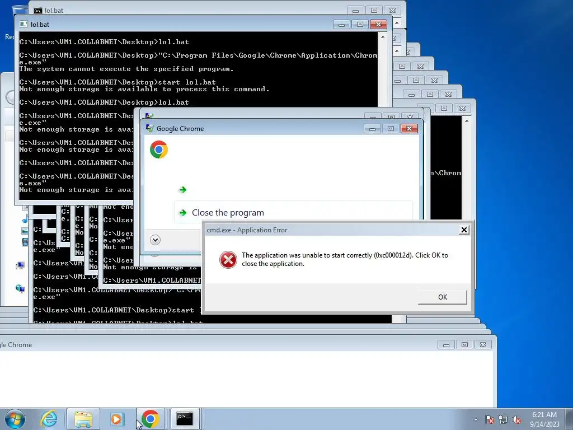Click network status icon in tray

click(503, 419)
